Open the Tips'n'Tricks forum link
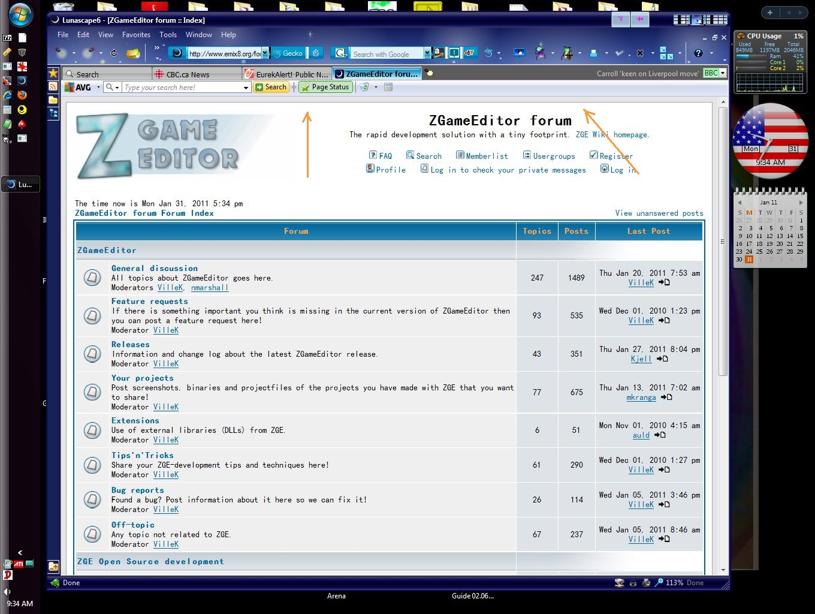 point(143,456)
